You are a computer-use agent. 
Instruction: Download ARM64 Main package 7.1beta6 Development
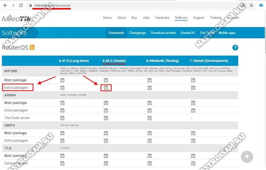click(193, 103)
